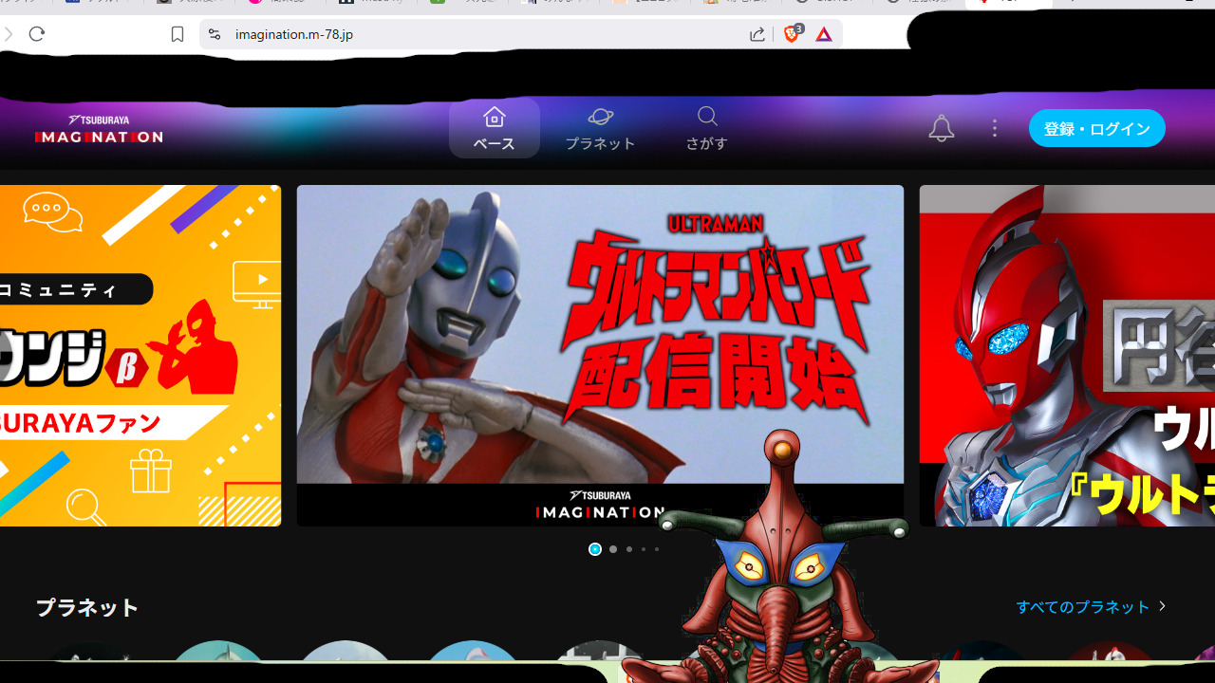This screenshot has height=683, width=1215.
Task: Open the ウルトラマンパワード 配信開始 banner
Action: [x=600, y=355]
